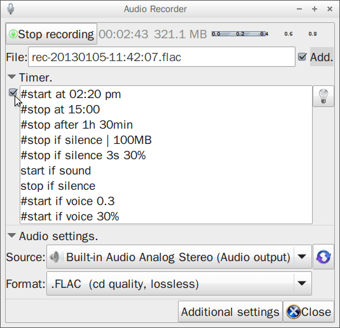This screenshot has width=340, height=328.
Task: Click the 0.8 mark on the level scale
Action: (x=313, y=34)
